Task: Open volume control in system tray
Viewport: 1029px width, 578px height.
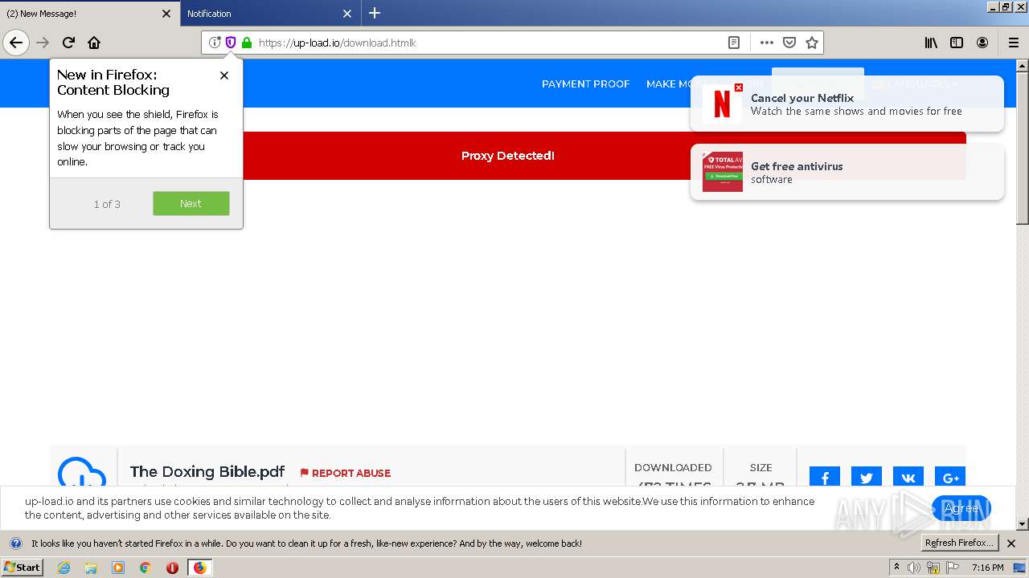Action: pyautogui.click(x=914, y=568)
